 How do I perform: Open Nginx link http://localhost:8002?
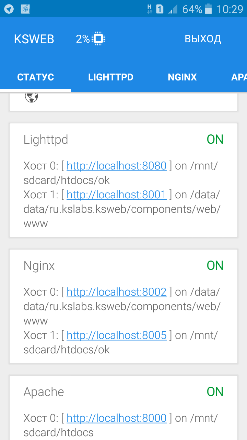(116, 292)
